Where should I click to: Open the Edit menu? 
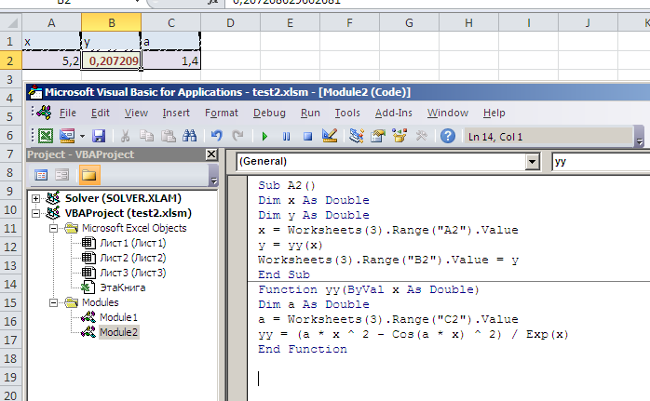pyautogui.click(x=101, y=113)
